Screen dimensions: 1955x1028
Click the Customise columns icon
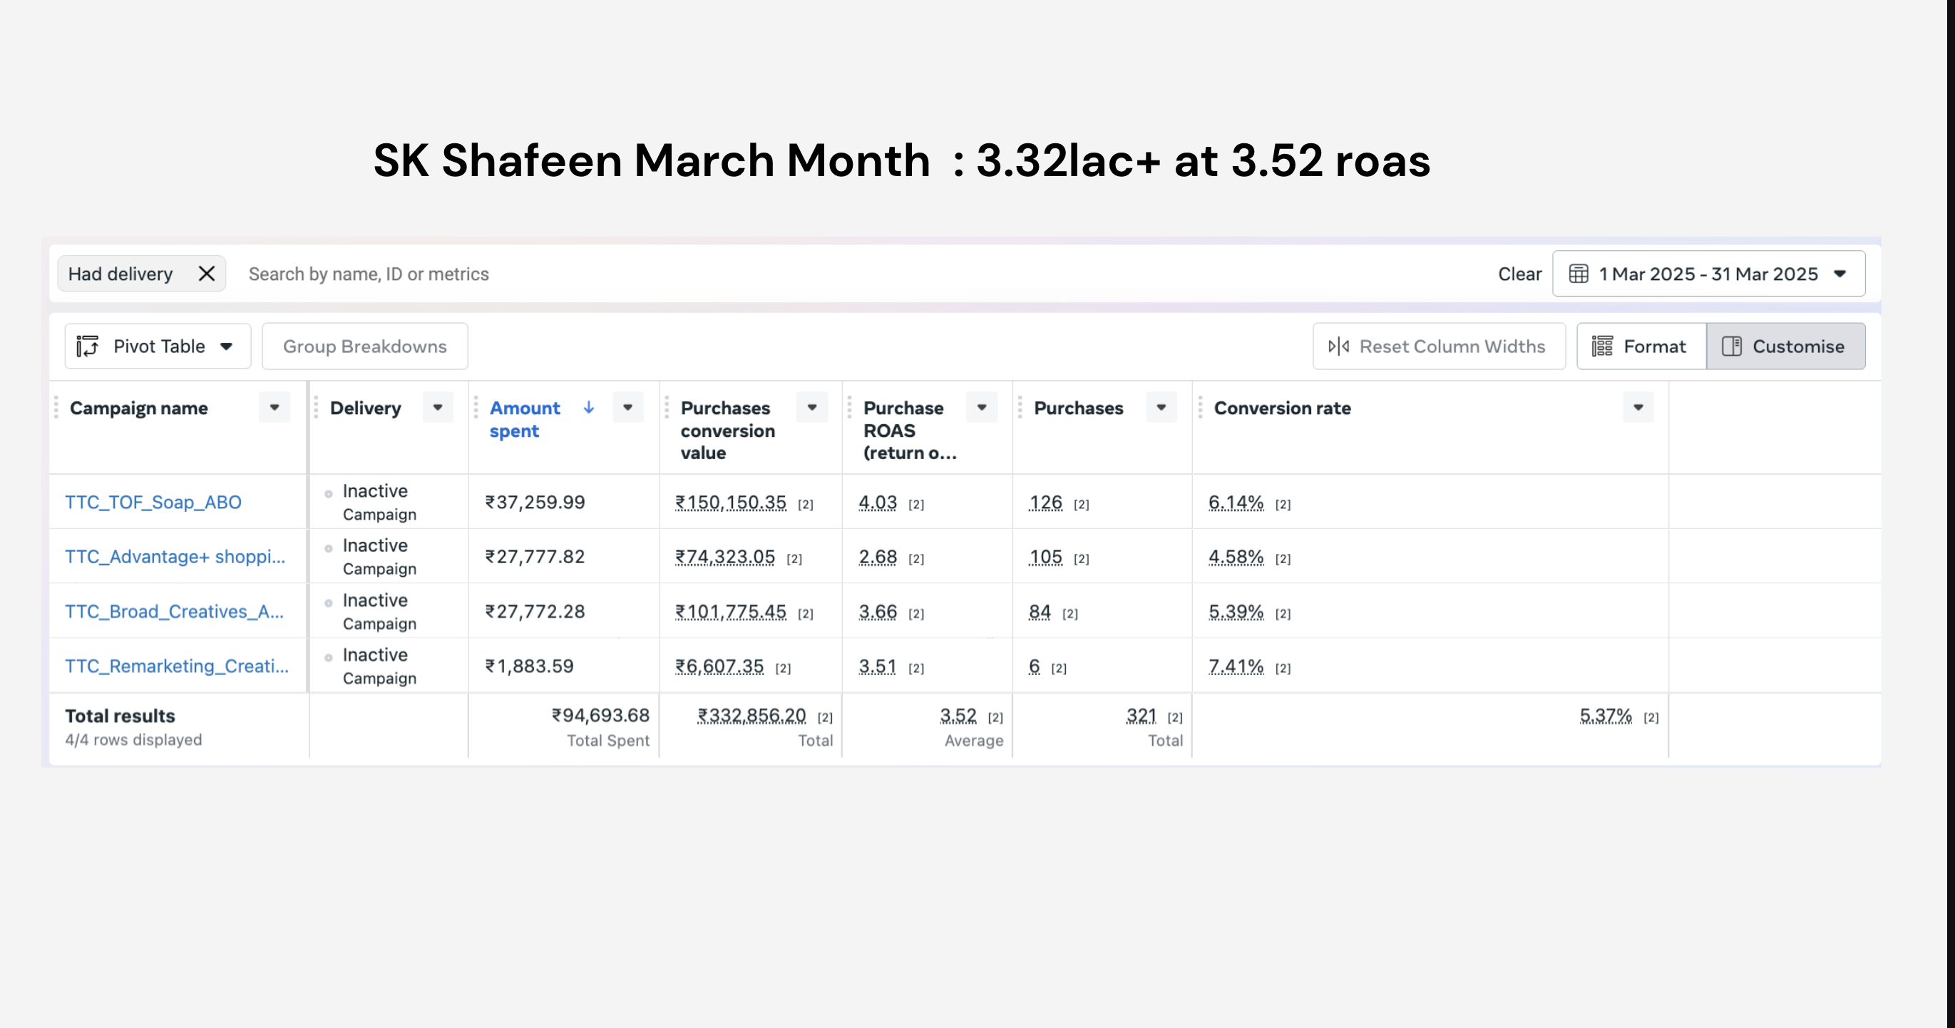(x=1732, y=346)
